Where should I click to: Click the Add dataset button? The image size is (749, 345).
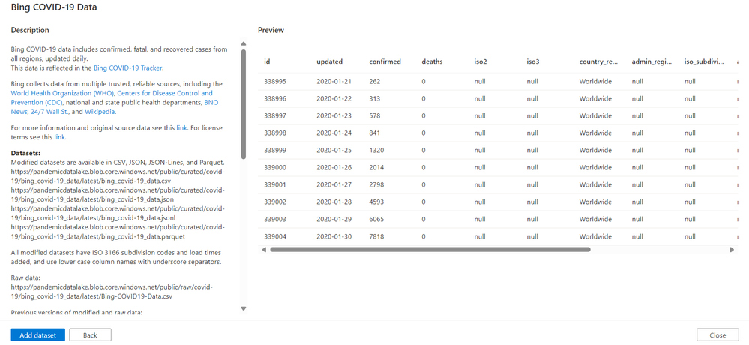37,335
